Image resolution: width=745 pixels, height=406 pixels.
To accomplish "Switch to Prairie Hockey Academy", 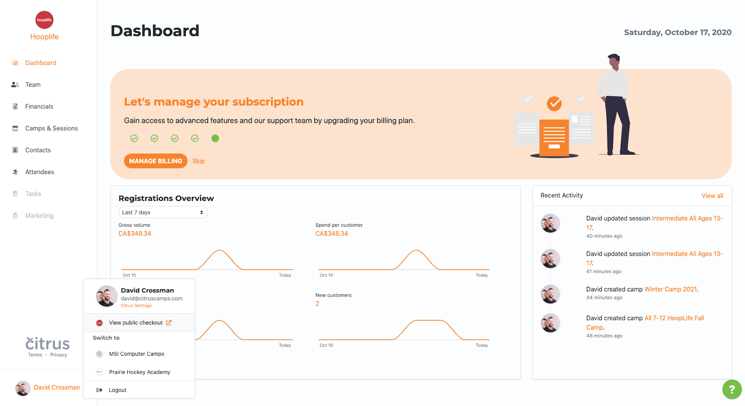I will point(139,372).
